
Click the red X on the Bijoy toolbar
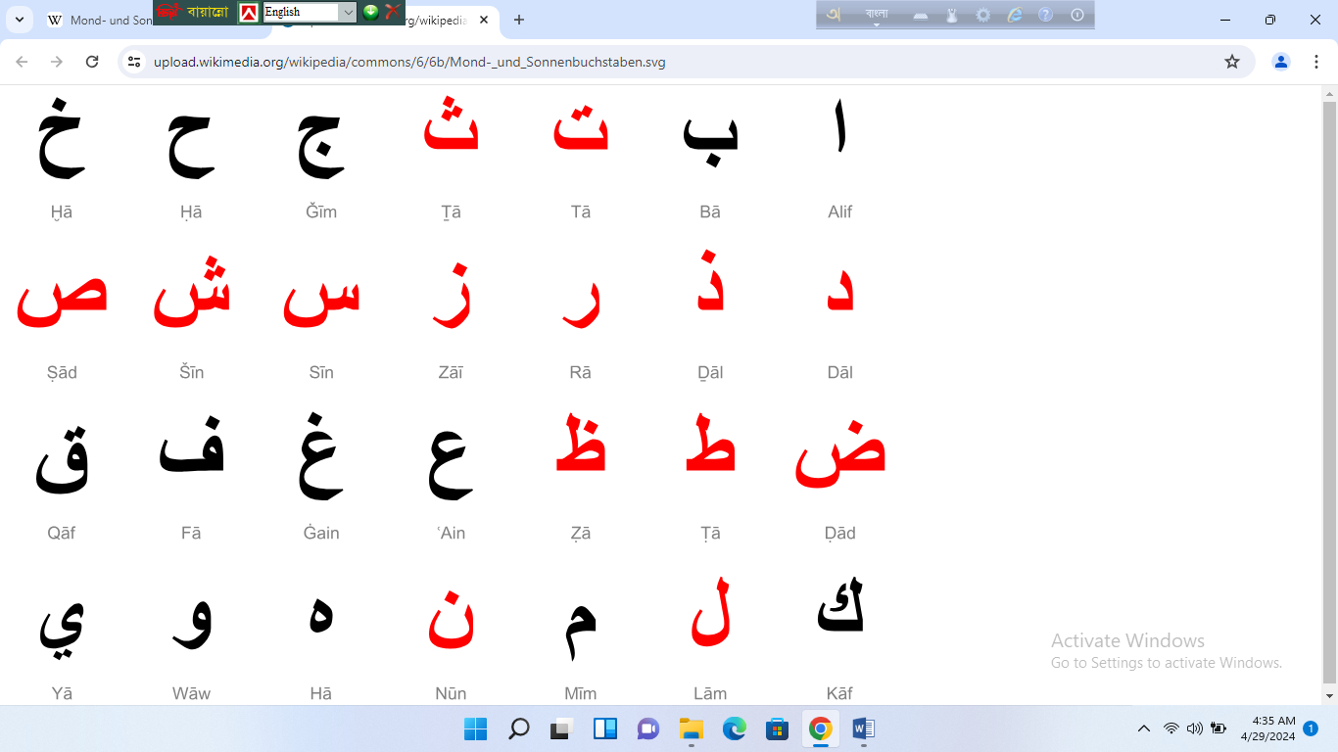click(392, 12)
